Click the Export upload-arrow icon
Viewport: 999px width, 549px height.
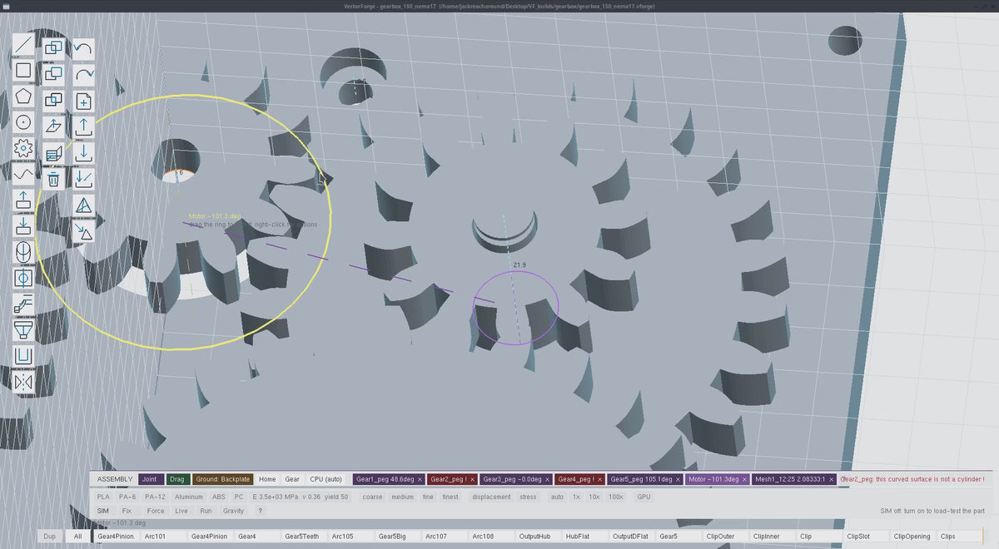[83, 127]
